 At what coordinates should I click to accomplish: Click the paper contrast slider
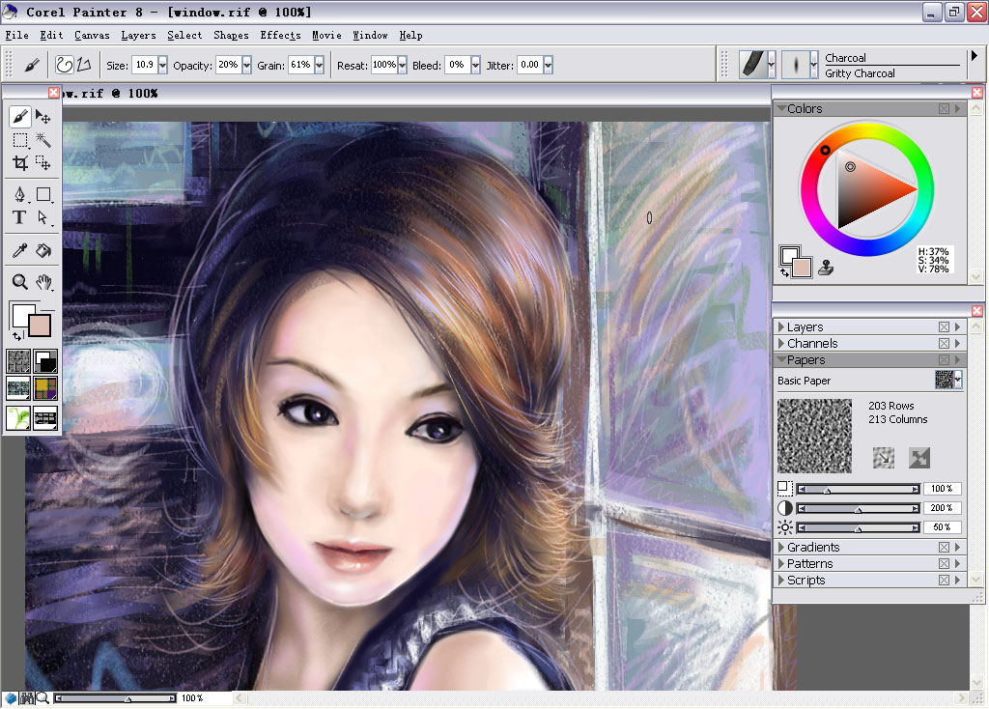[x=858, y=508]
